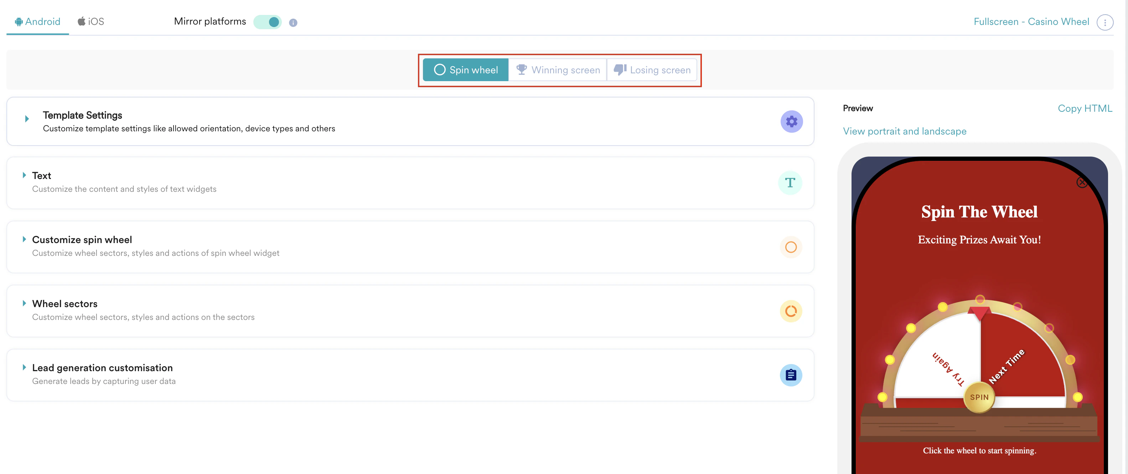Click the Lead generation clipboard icon
The width and height of the screenshot is (1128, 474).
tap(790, 375)
